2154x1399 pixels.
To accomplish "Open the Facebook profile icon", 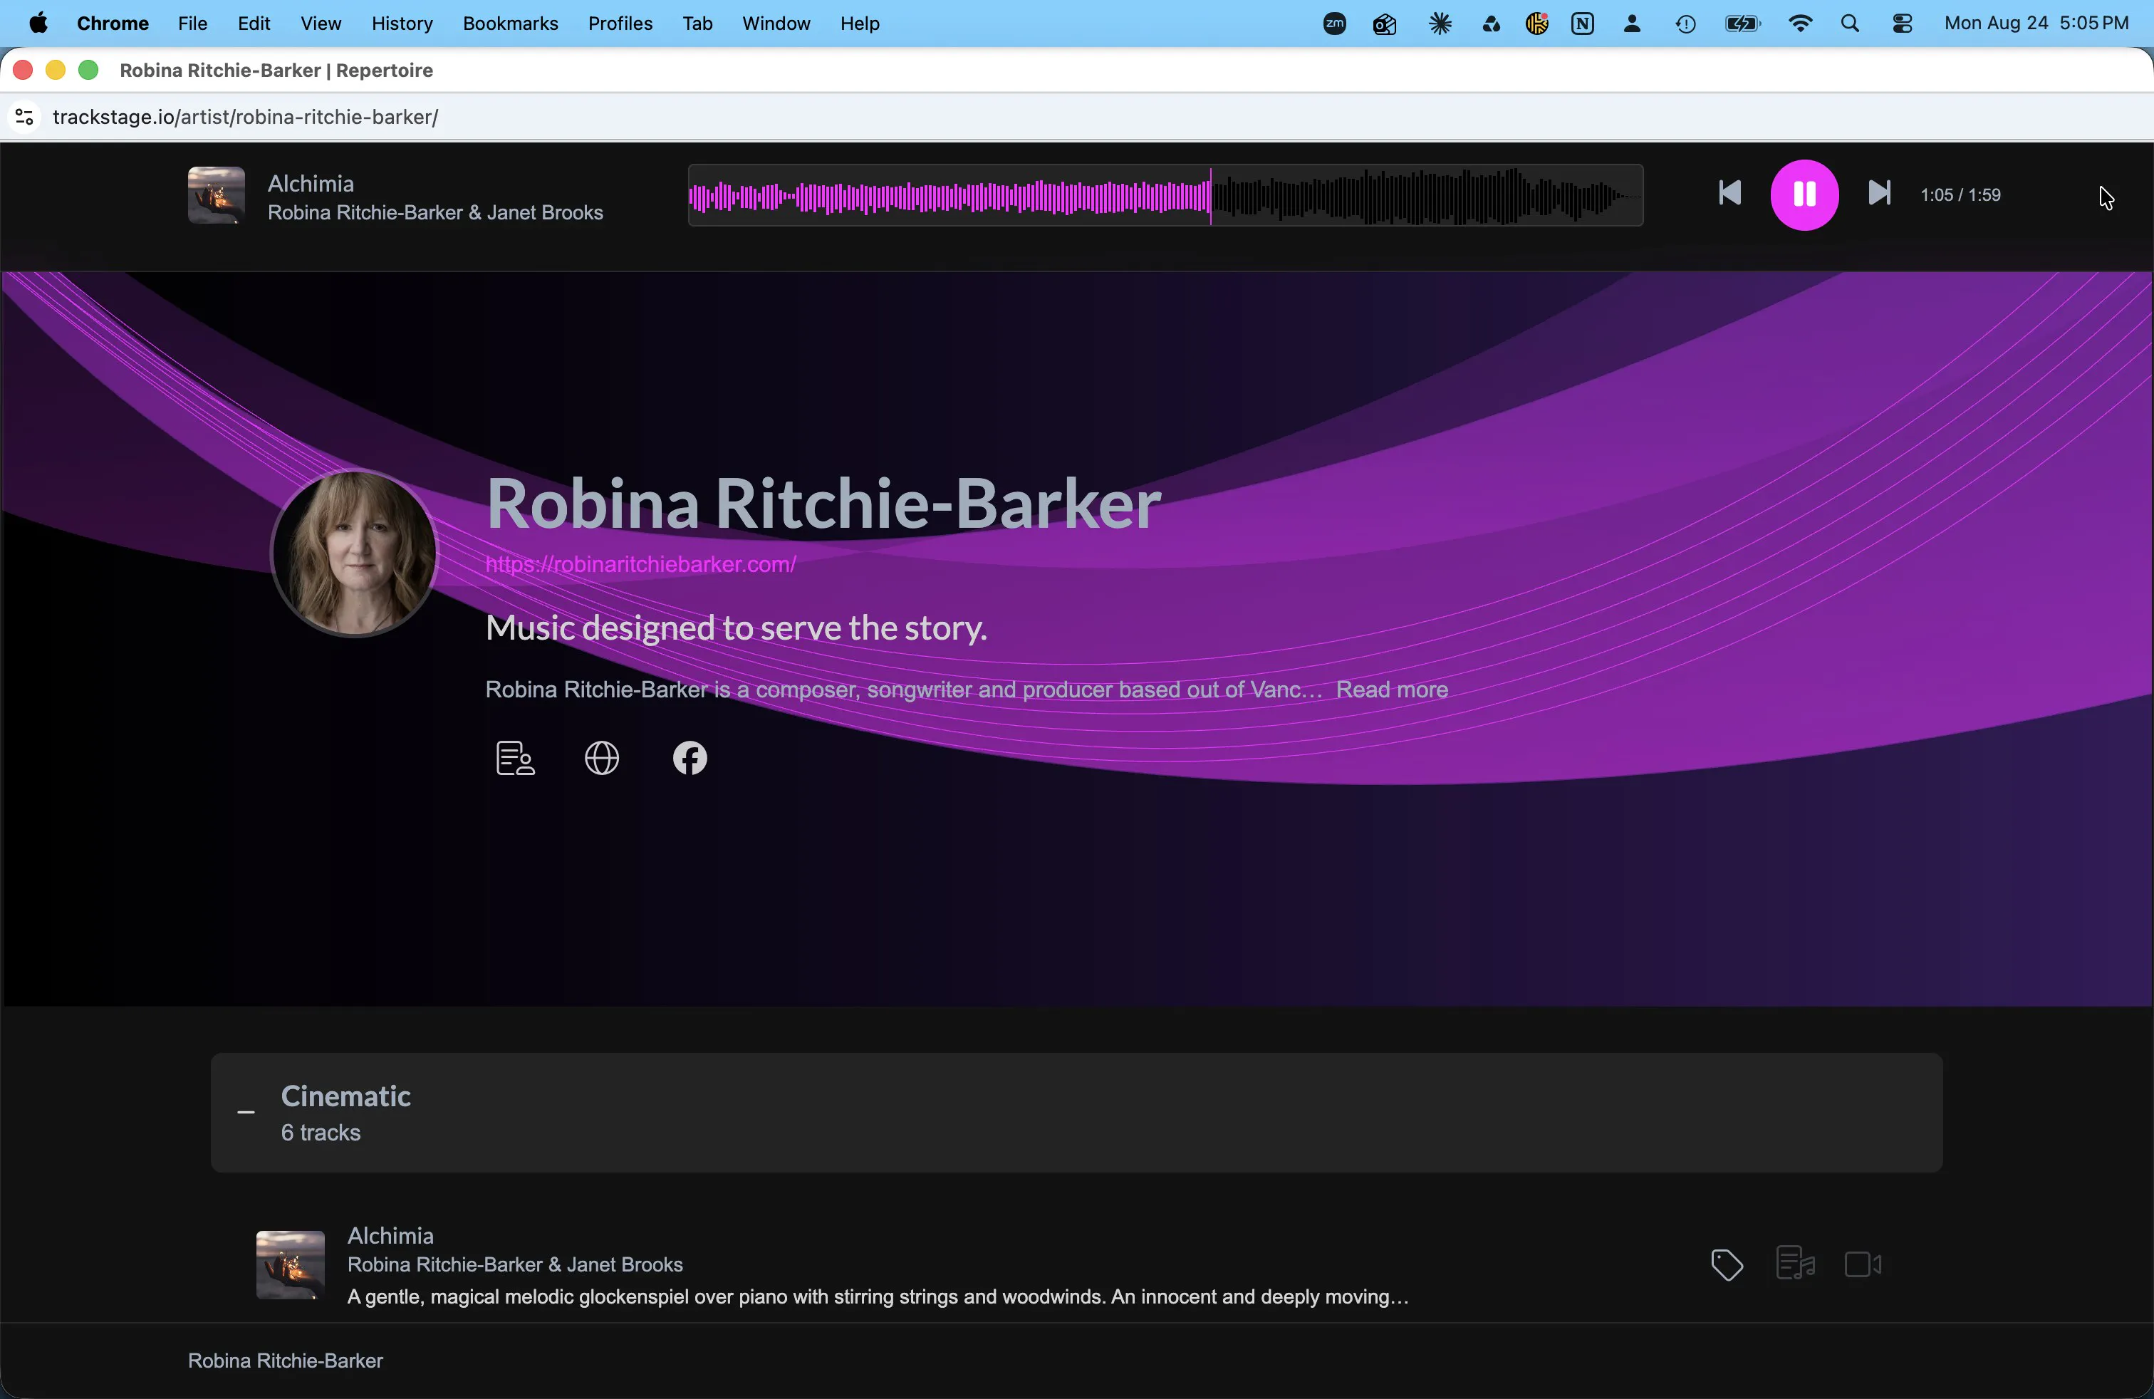I will pyautogui.click(x=690, y=759).
